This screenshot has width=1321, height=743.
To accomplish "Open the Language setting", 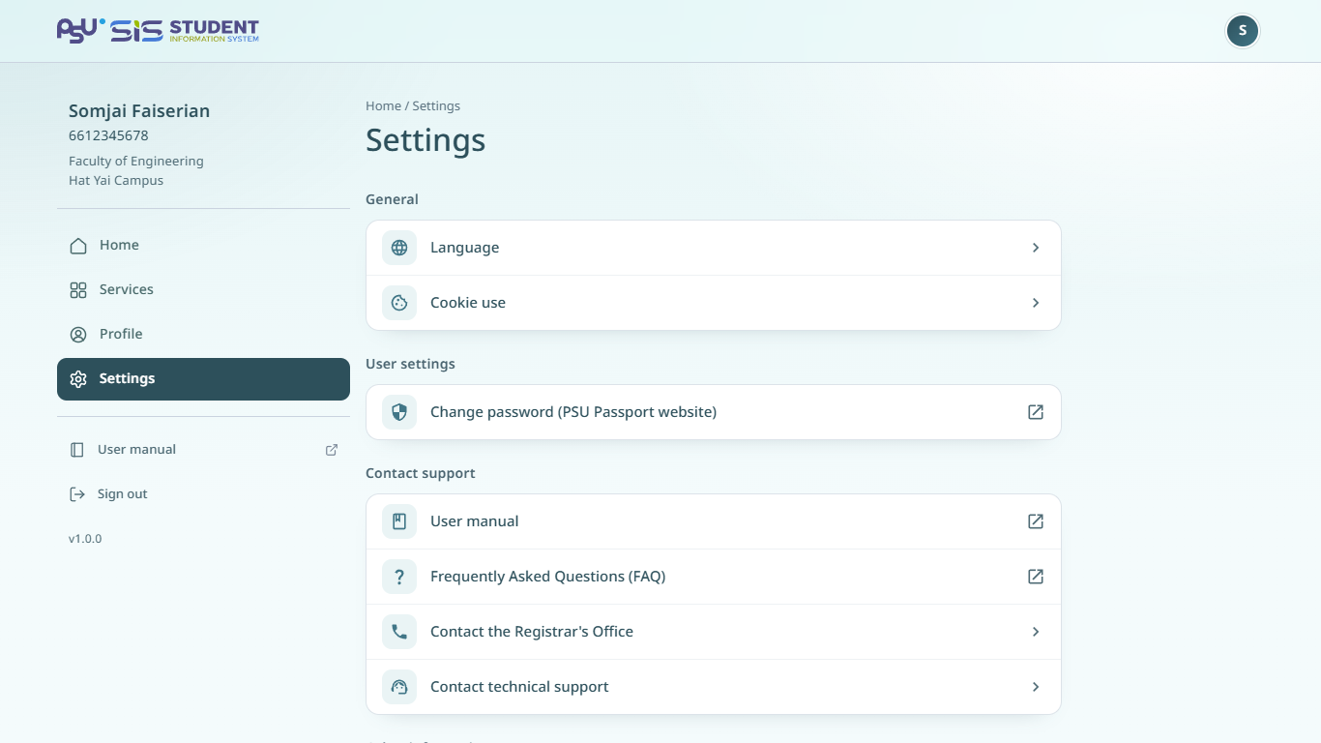I will (714, 248).
